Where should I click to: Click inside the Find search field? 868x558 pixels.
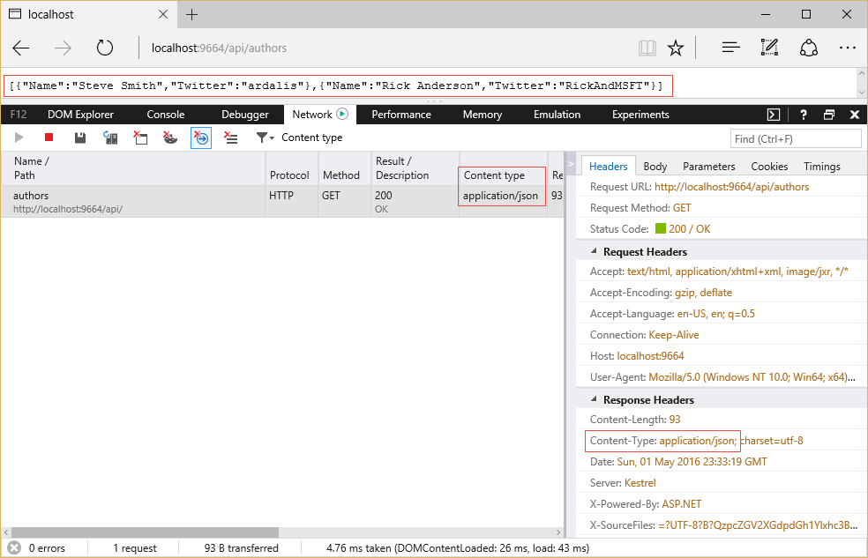(x=794, y=138)
